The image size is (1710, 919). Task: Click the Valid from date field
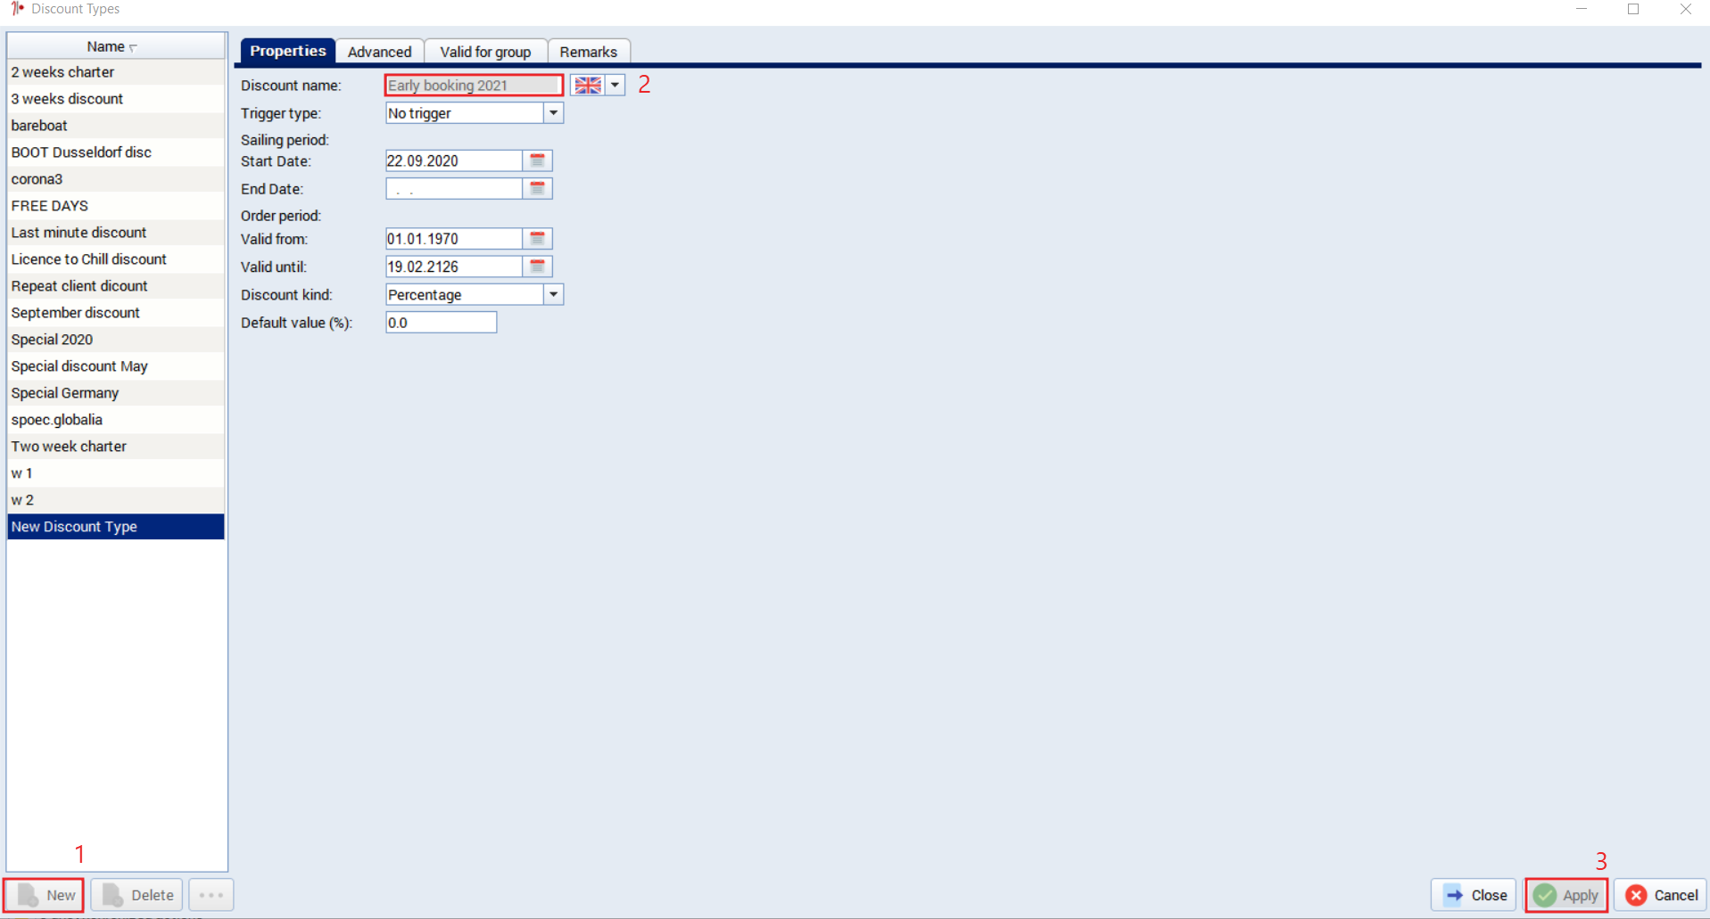pyautogui.click(x=453, y=239)
